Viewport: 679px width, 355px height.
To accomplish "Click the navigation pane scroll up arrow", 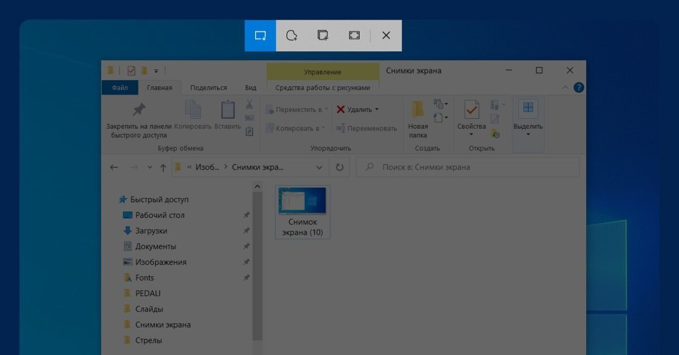I will tap(258, 185).
